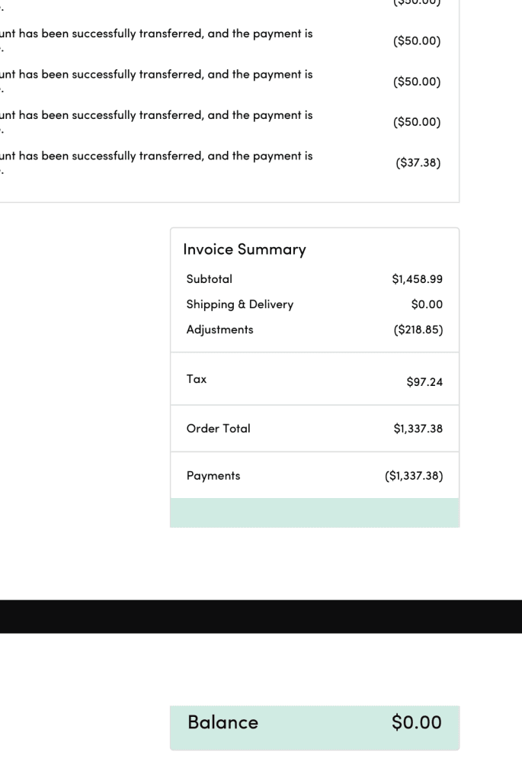Click the $97.24 tax amount
This screenshot has height=781, width=522.
pos(424,382)
